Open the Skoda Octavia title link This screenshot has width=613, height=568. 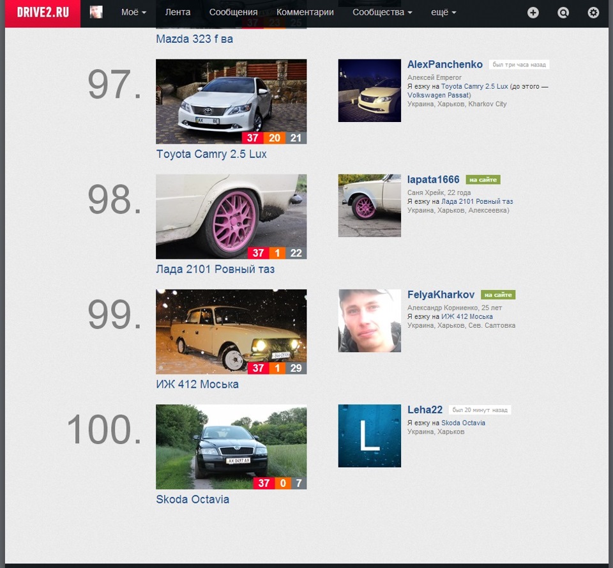[x=192, y=499]
